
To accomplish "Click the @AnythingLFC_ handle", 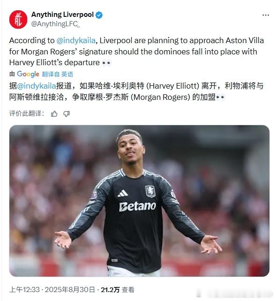I will (56, 24).
